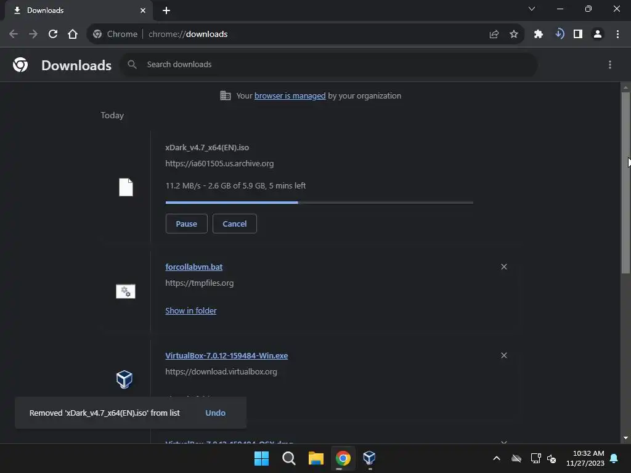Click the 'https://download.virtualbox.org' source text

(221, 371)
